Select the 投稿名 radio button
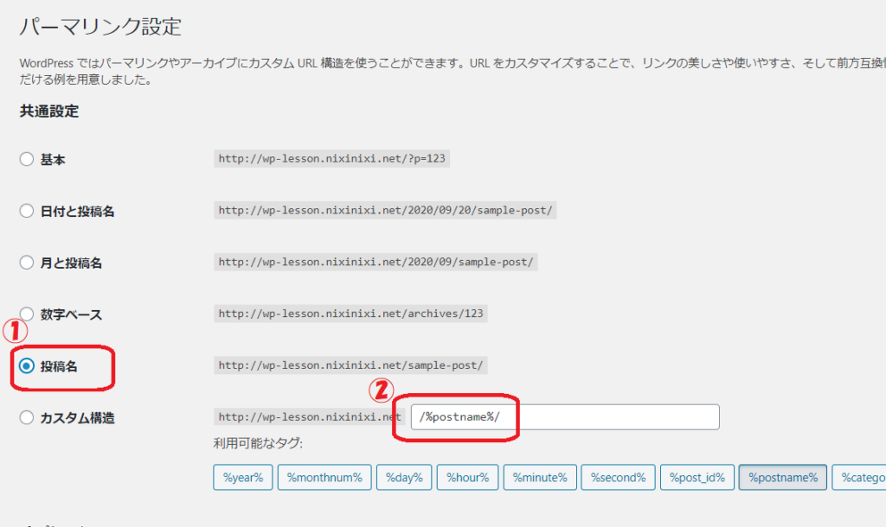The width and height of the screenshot is (886, 527). 27,366
